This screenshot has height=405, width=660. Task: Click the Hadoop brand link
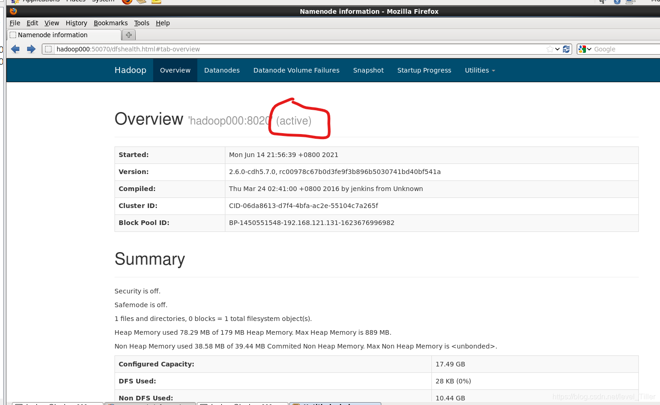click(130, 70)
